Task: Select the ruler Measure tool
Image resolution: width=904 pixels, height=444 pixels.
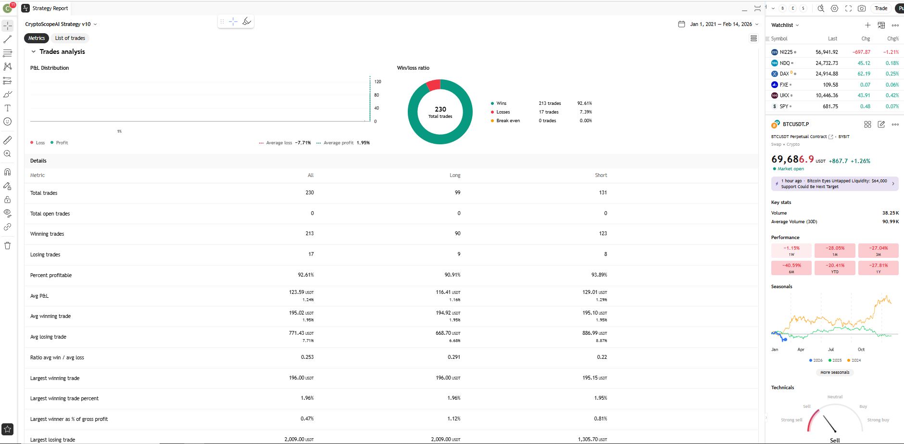Action: click(8, 140)
